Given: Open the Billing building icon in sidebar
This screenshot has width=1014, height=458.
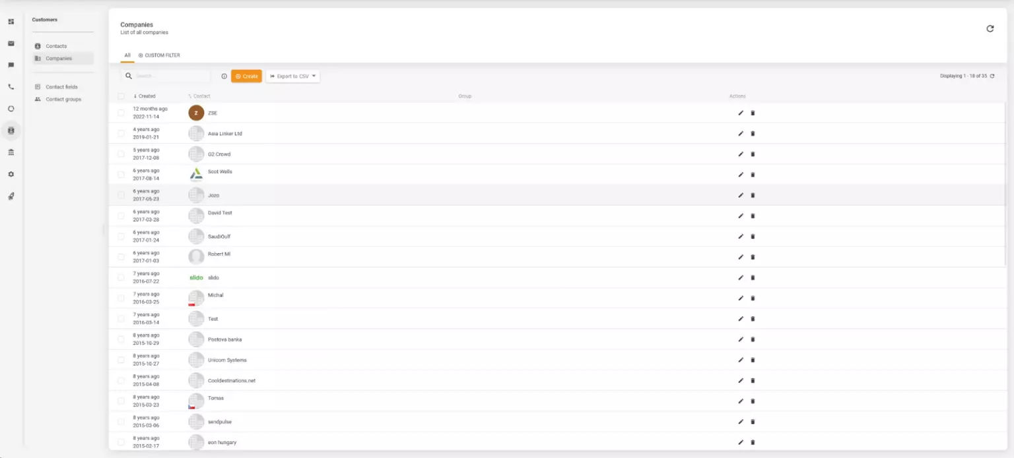Looking at the screenshot, I should (11, 152).
